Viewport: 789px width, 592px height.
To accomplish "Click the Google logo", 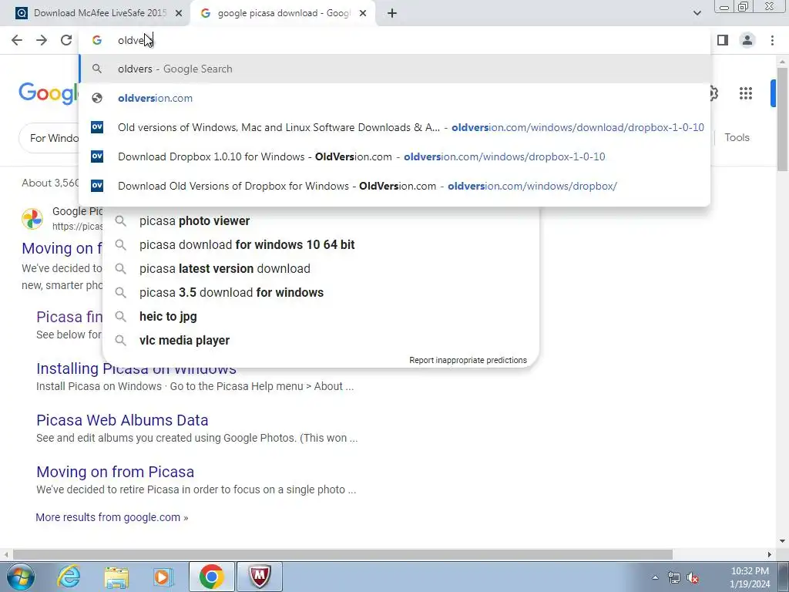I will (49, 93).
